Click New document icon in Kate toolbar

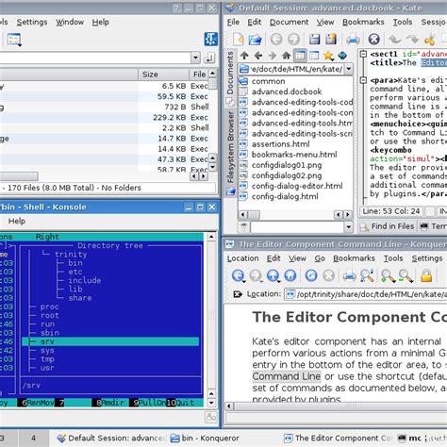pos(238,40)
